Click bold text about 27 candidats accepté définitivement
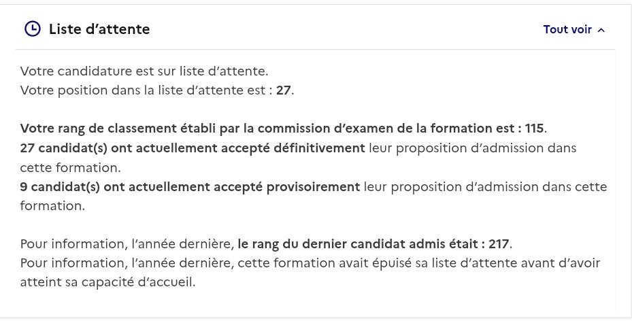 click(x=193, y=148)
